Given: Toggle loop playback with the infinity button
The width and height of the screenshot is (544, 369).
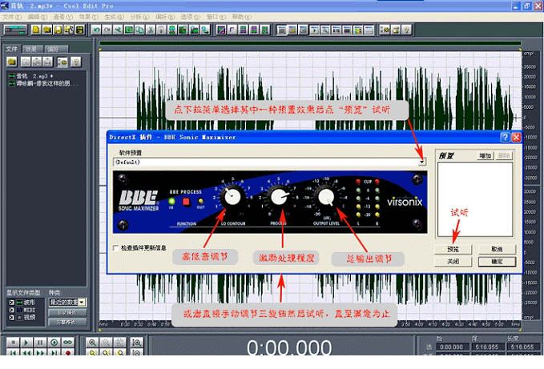Looking at the screenshot, I should pyautogui.click(x=67, y=343).
